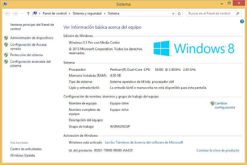Select RAM value 4,00 GB
The height and width of the screenshot is (165, 247).
tap(115, 76)
